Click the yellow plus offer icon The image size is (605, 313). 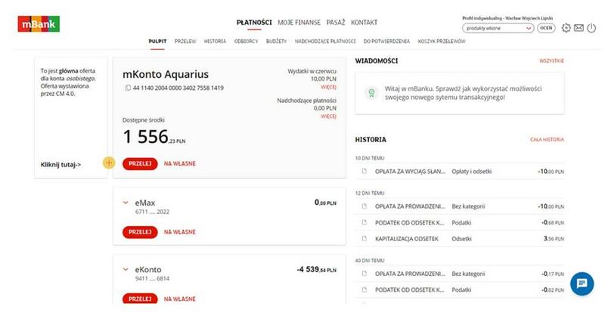click(x=109, y=163)
